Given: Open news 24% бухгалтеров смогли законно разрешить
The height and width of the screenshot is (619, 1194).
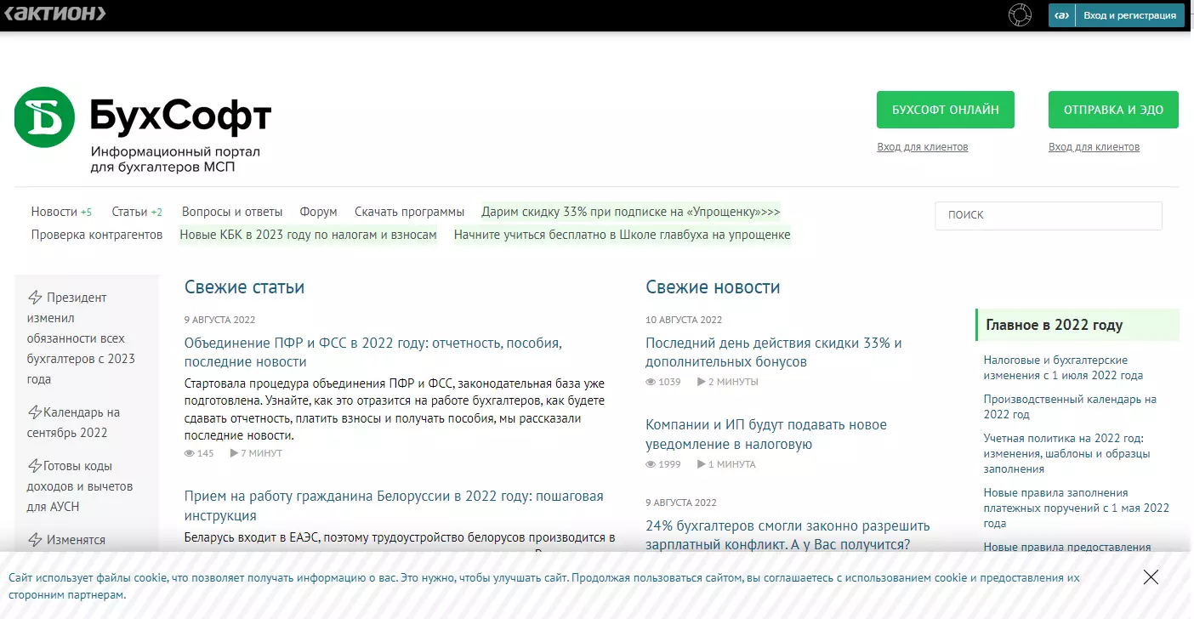Looking at the screenshot, I should coord(787,535).
